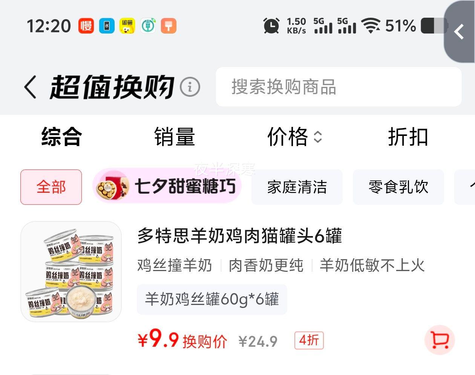This screenshot has height=375, width=475.
Task: Tap the battery indicator icon
Action: click(434, 26)
